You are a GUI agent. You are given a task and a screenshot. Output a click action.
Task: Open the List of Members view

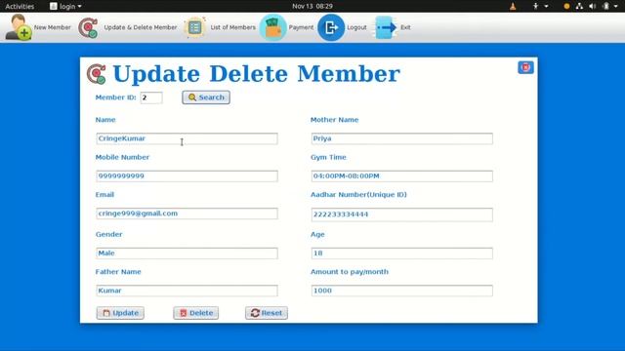221,27
